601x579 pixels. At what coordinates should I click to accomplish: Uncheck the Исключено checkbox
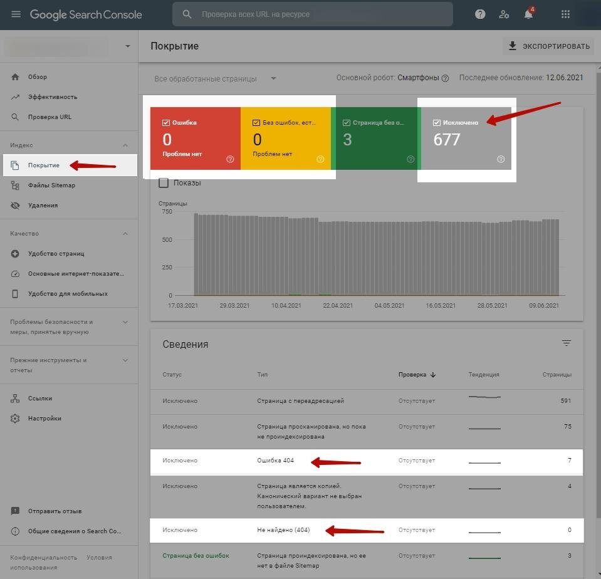(x=437, y=123)
